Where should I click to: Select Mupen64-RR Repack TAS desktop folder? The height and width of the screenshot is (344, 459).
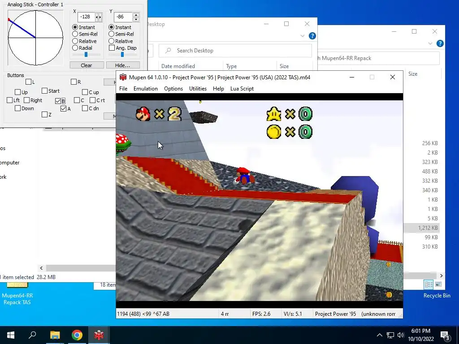pos(17,294)
